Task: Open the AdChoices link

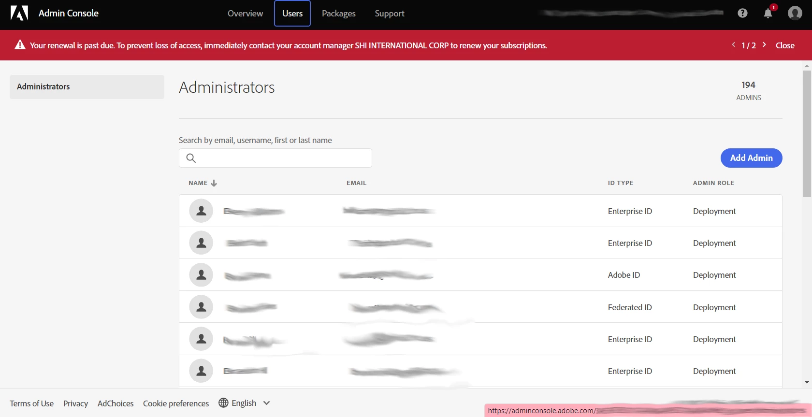Action: [x=116, y=403]
